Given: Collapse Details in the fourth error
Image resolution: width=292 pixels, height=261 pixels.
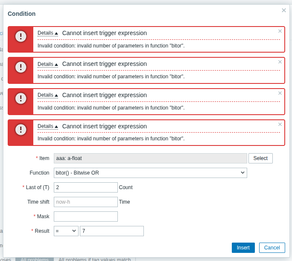Looking at the screenshot, I should (47, 126).
